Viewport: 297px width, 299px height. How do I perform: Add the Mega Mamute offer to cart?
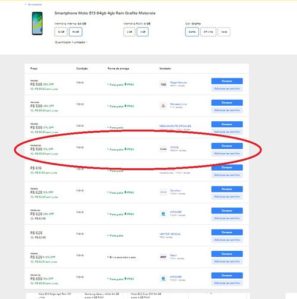coord(227,89)
